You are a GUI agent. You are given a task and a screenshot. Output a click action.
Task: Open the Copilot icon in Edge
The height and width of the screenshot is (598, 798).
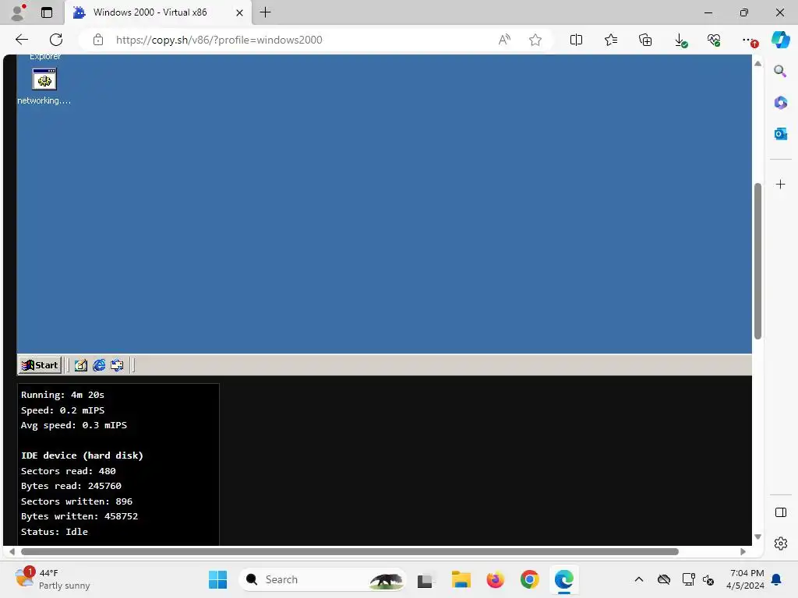click(781, 40)
